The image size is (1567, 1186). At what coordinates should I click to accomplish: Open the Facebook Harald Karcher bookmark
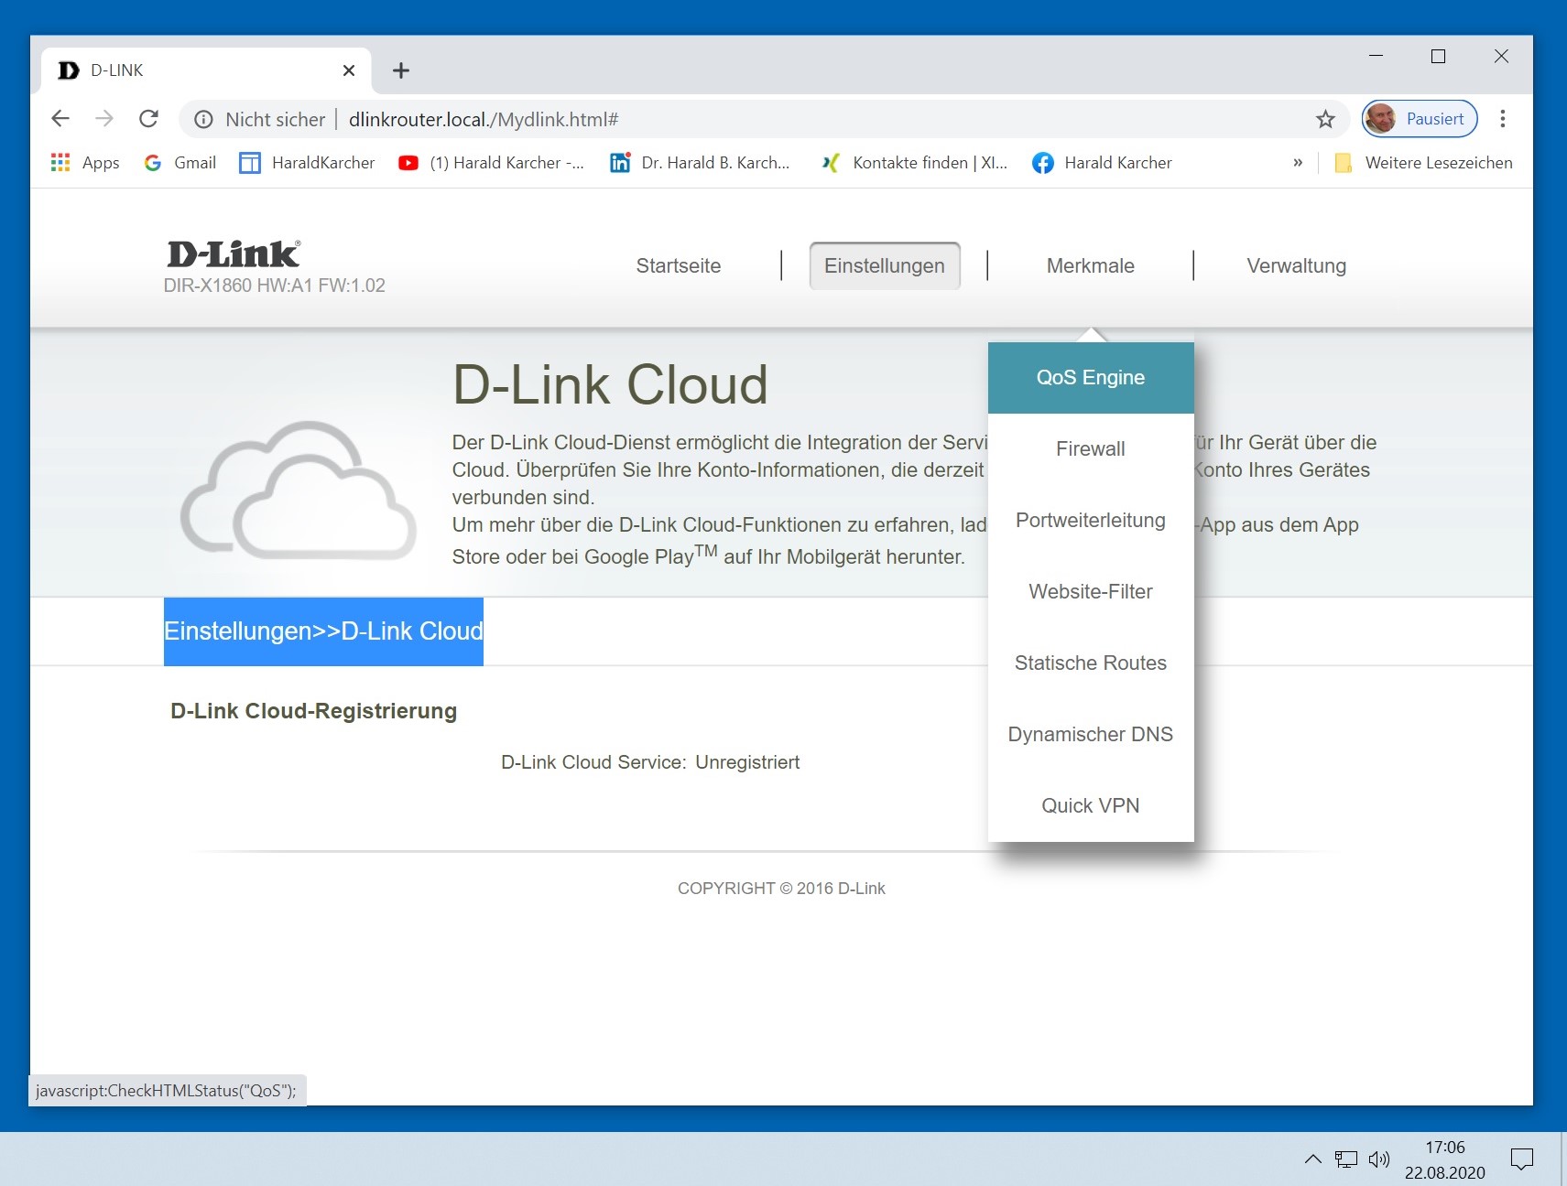click(x=1102, y=163)
